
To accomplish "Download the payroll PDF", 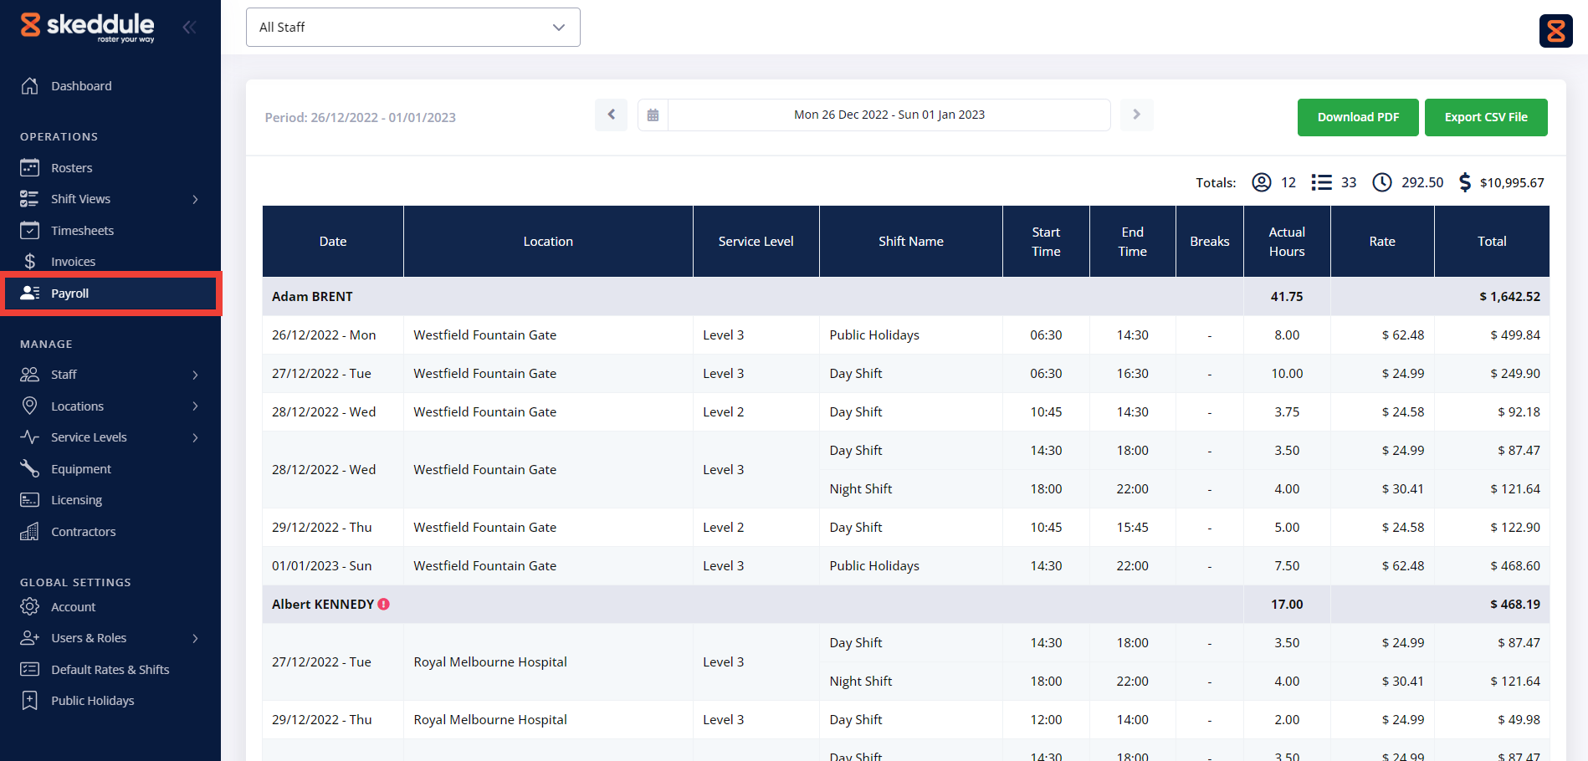I will pyautogui.click(x=1357, y=117).
